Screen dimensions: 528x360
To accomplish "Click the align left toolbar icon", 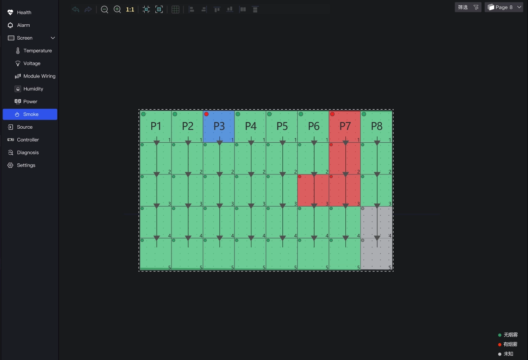I will pos(192,9).
